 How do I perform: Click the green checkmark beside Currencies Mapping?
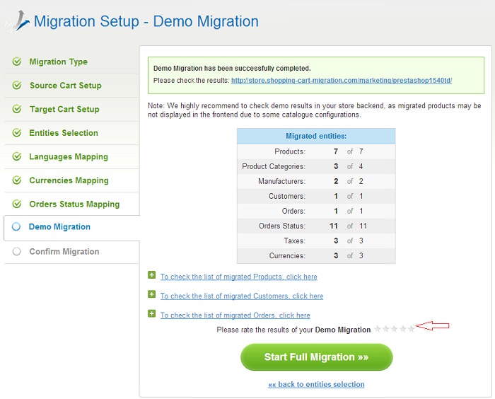[x=17, y=180]
